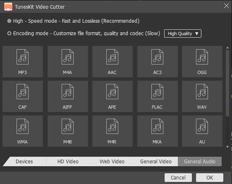Click the Cancel button
The image size is (232, 184).
point(178,177)
